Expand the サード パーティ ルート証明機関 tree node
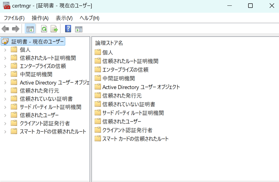 coord(5,107)
